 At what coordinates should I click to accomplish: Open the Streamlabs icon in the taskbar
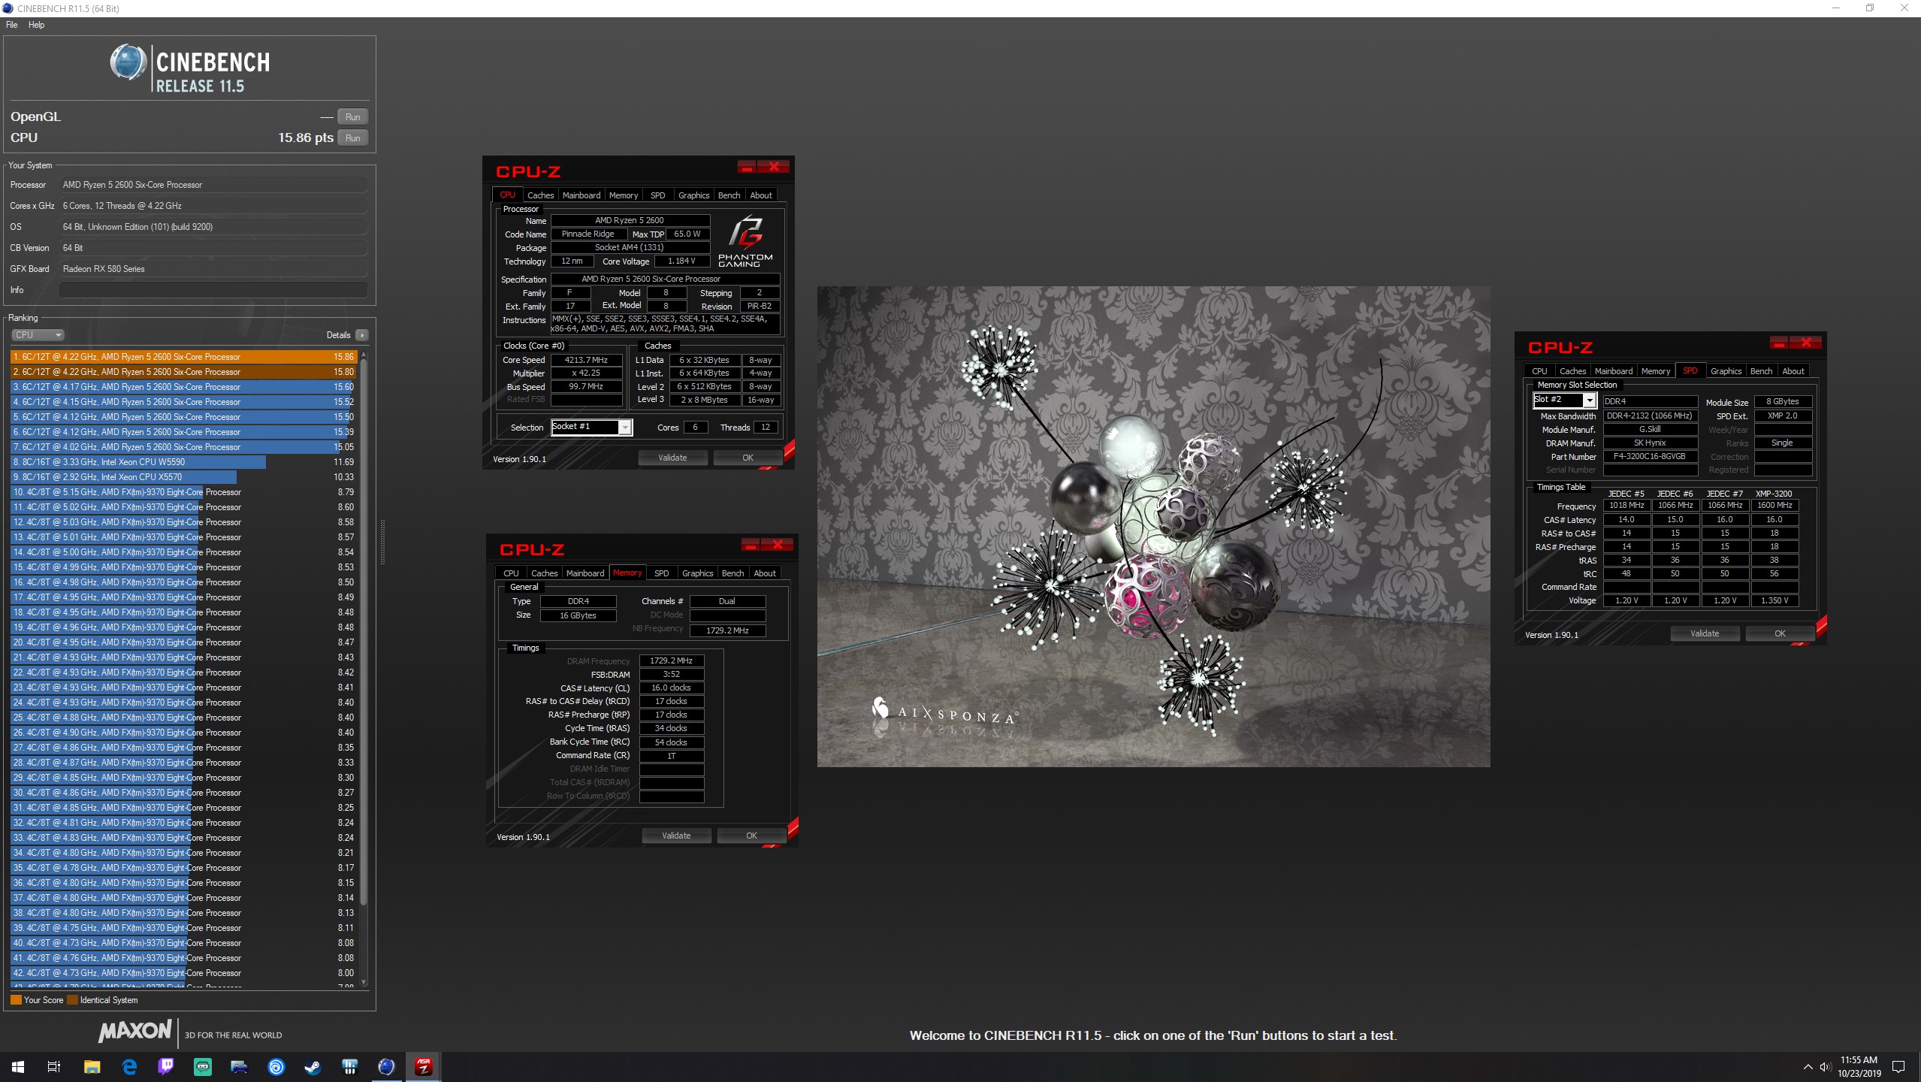[203, 1066]
